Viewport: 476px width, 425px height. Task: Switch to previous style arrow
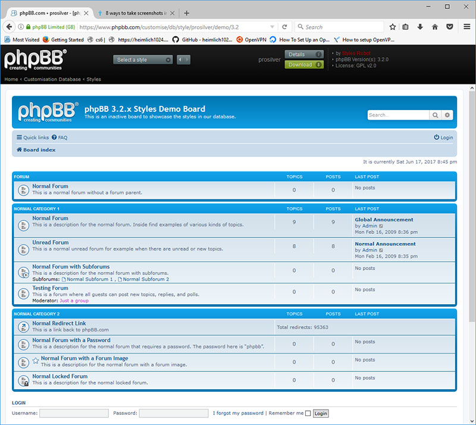coord(180,60)
